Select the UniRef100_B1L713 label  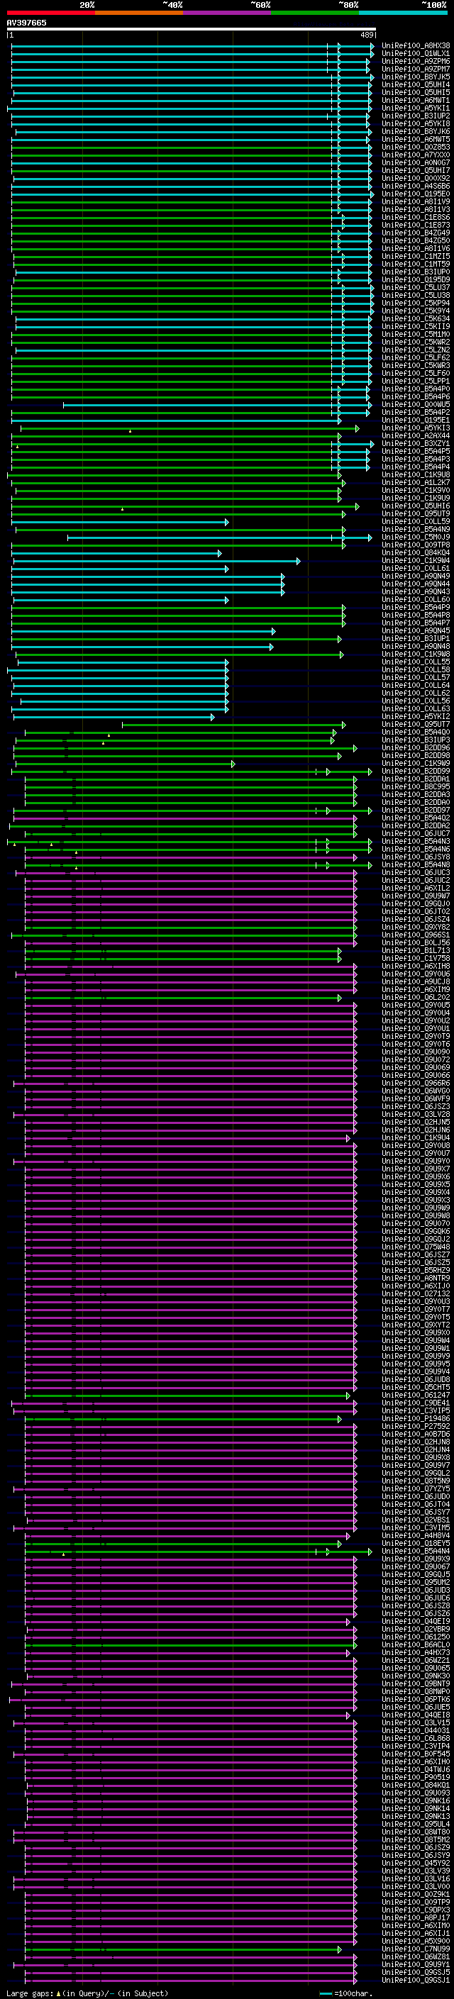pyautogui.click(x=416, y=951)
